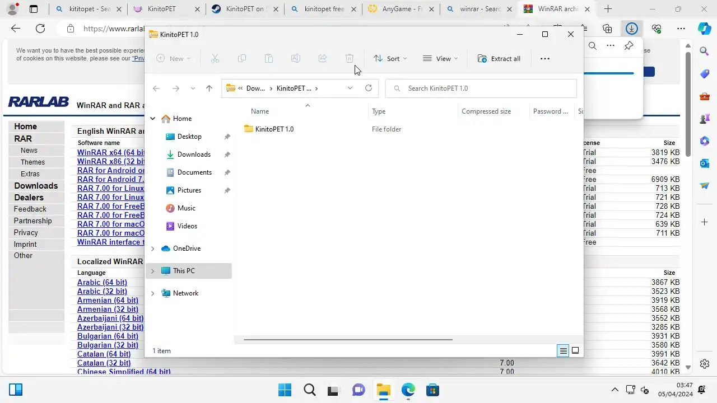
Task: Open Windows Start button
Action: 285,390
